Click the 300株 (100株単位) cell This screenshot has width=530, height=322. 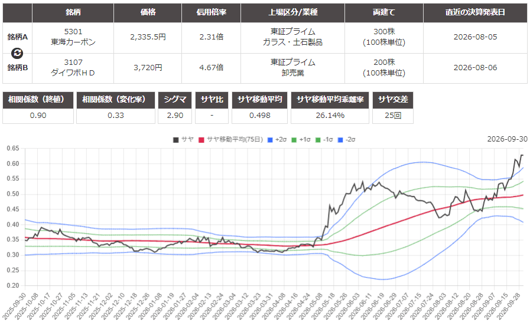pos(384,37)
